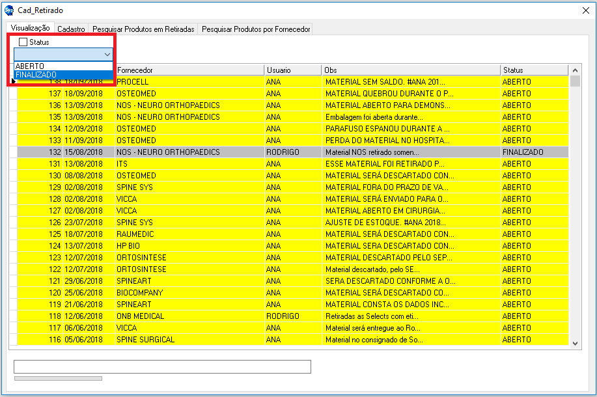Image resolution: width=597 pixels, height=397 pixels.
Task: Click the progress bar under the text field
Action: click(58, 378)
